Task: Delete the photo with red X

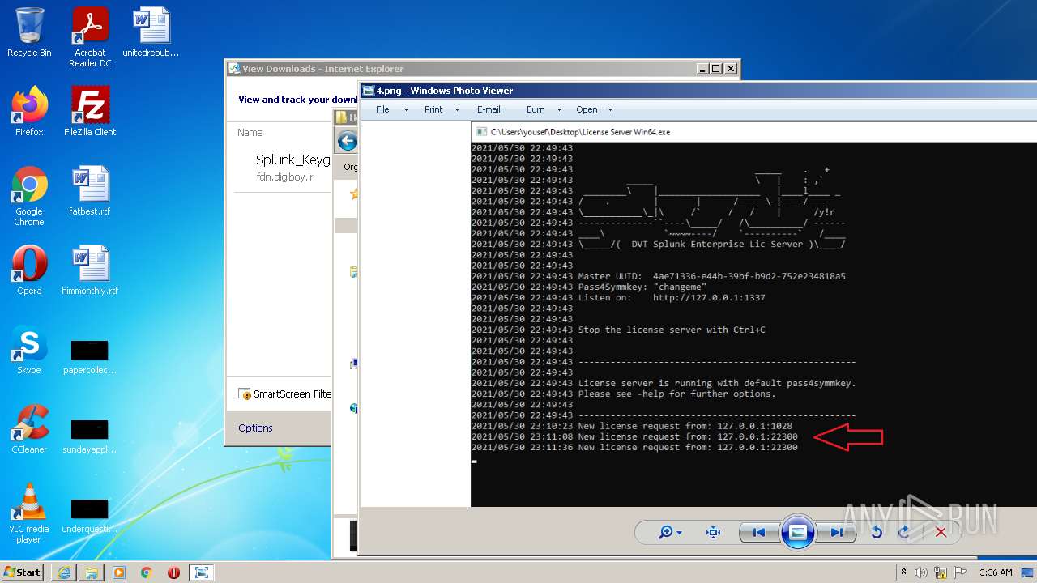Action: pyautogui.click(x=941, y=532)
